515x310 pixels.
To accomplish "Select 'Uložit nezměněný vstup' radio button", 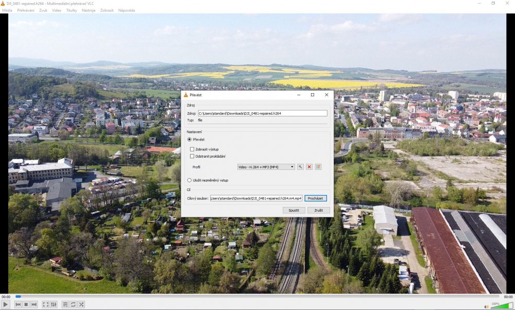I will coord(190,180).
